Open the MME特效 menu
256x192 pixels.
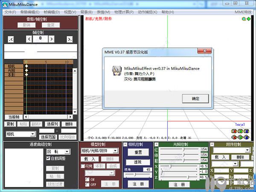tap(243, 12)
